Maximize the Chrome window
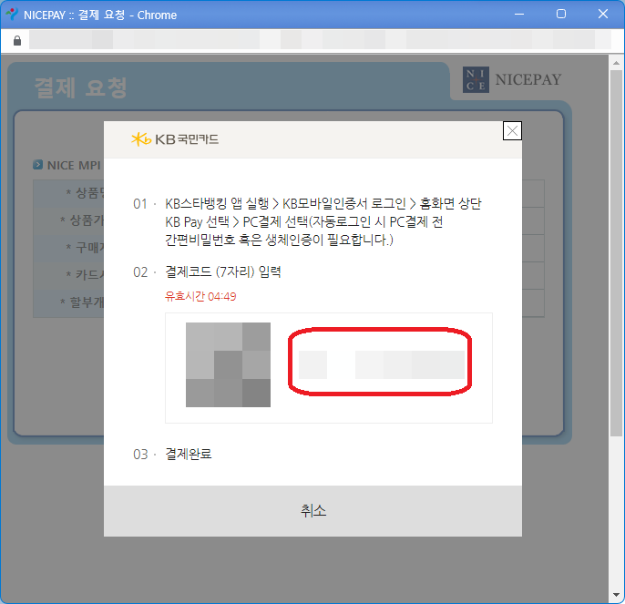 pyautogui.click(x=561, y=15)
